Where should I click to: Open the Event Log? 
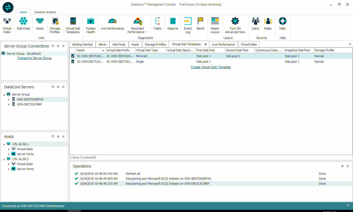coord(188,25)
